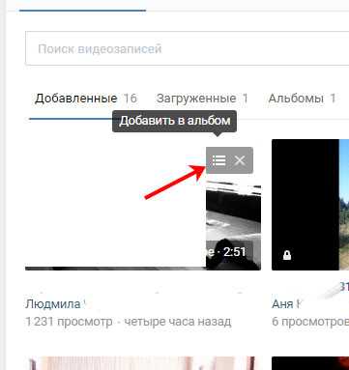Click the 2:51 duration badge
The height and width of the screenshot is (370, 349).
pos(235,251)
